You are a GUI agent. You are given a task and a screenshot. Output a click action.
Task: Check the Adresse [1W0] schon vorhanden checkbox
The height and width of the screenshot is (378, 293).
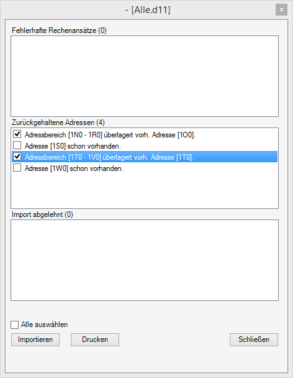pyautogui.click(x=17, y=168)
